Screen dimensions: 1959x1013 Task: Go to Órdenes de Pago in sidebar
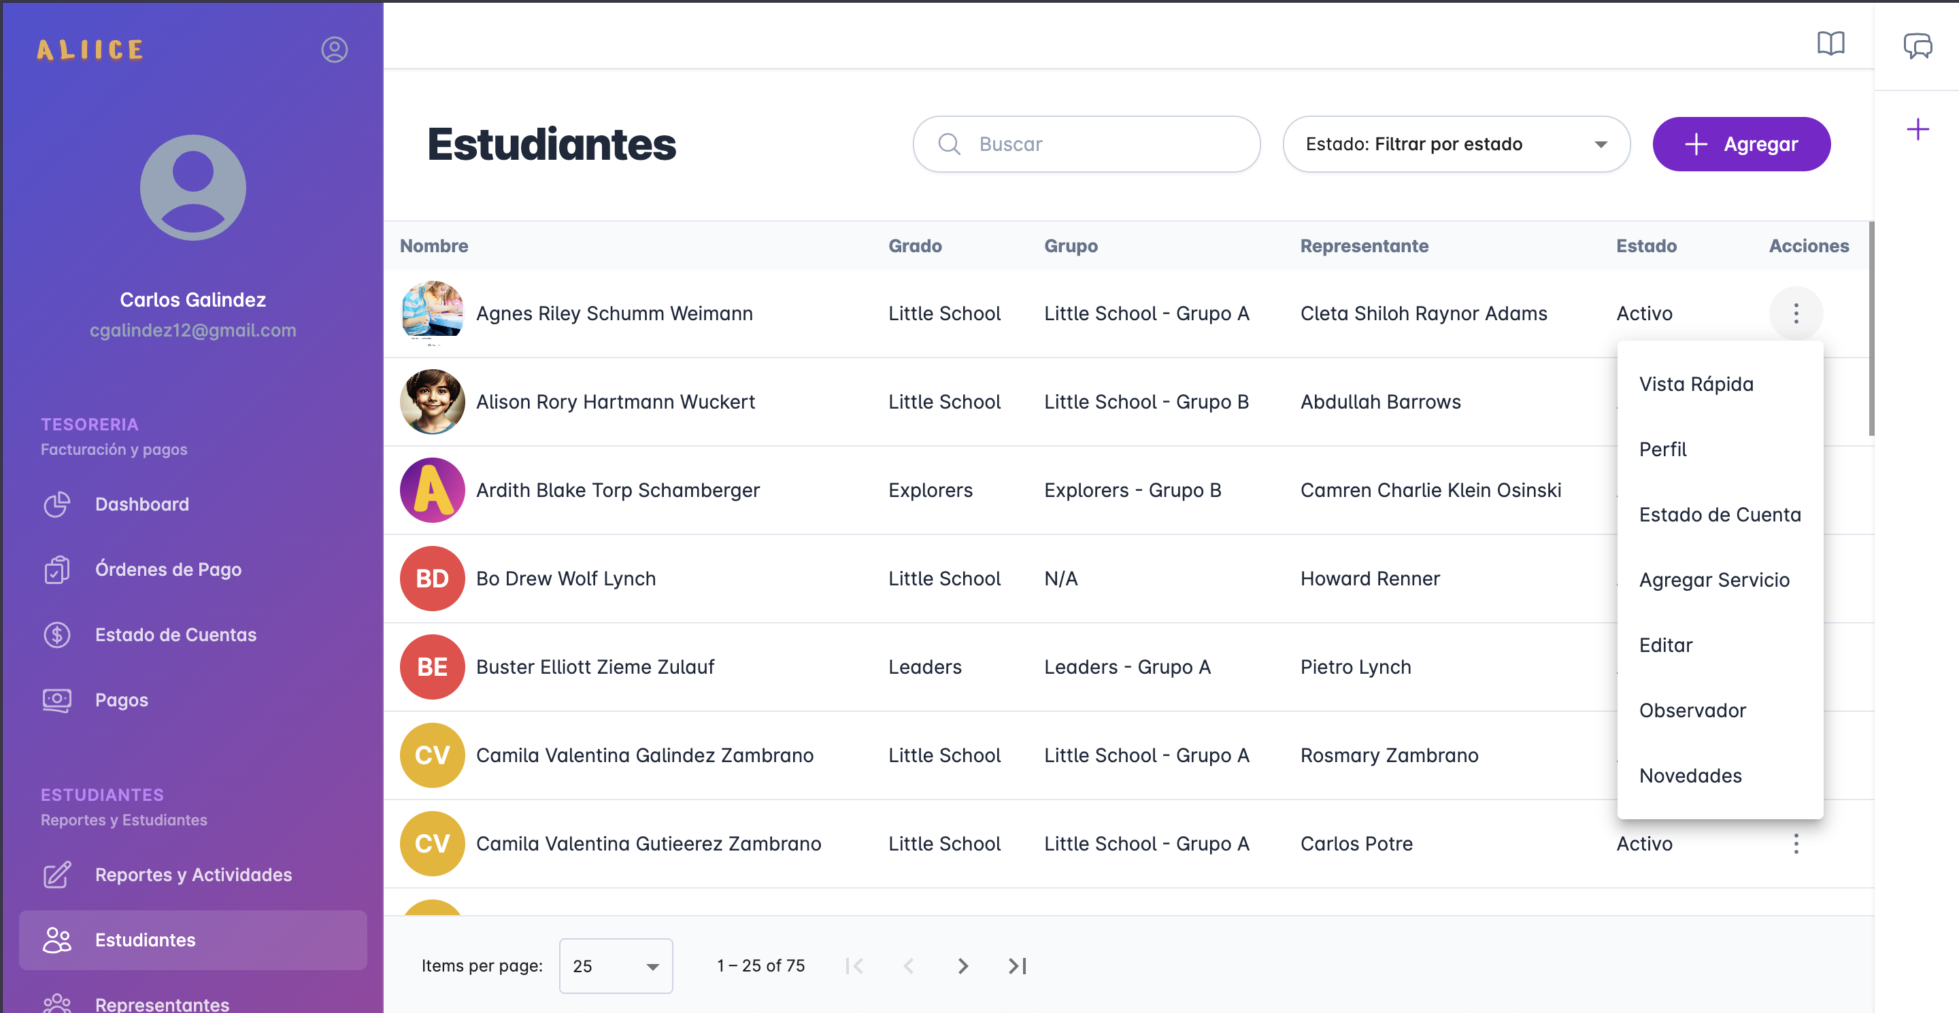(x=168, y=569)
